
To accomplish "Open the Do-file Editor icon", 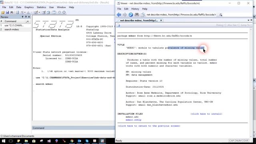I will point(36,12).
